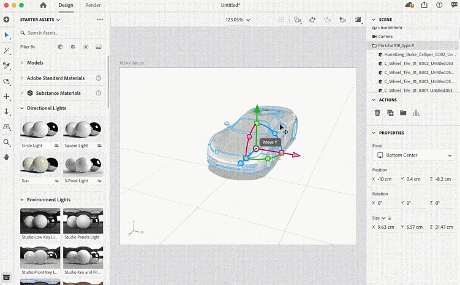Filter assets by materials icon
Image resolution: width=460 pixels, height=285 pixels.
73,47
